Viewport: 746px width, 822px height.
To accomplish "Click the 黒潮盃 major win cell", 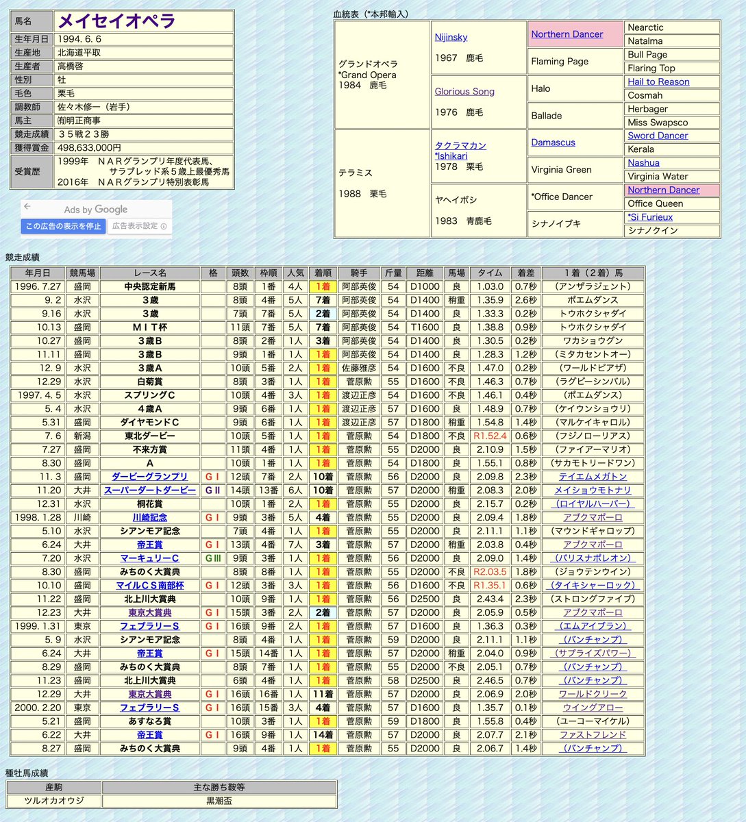I will (219, 801).
